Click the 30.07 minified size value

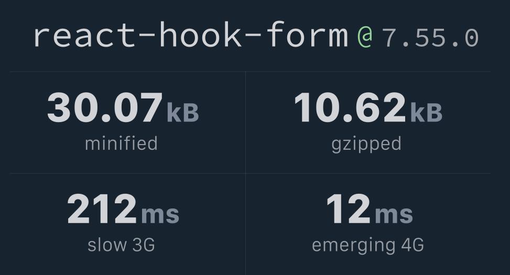tap(105, 108)
